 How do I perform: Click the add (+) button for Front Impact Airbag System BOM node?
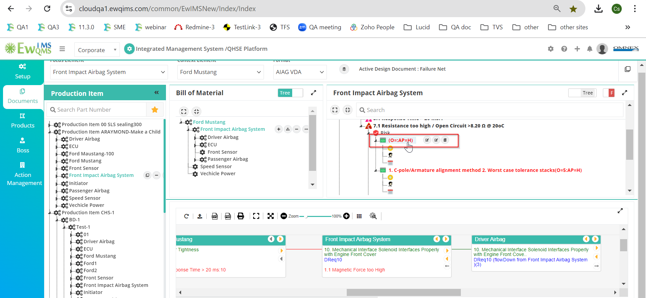point(279,129)
